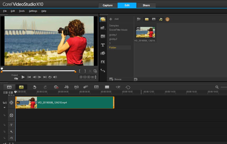Viewport: 227px width, 144px height.
Task: Open the Sound Mixer
Action: pos(67,87)
